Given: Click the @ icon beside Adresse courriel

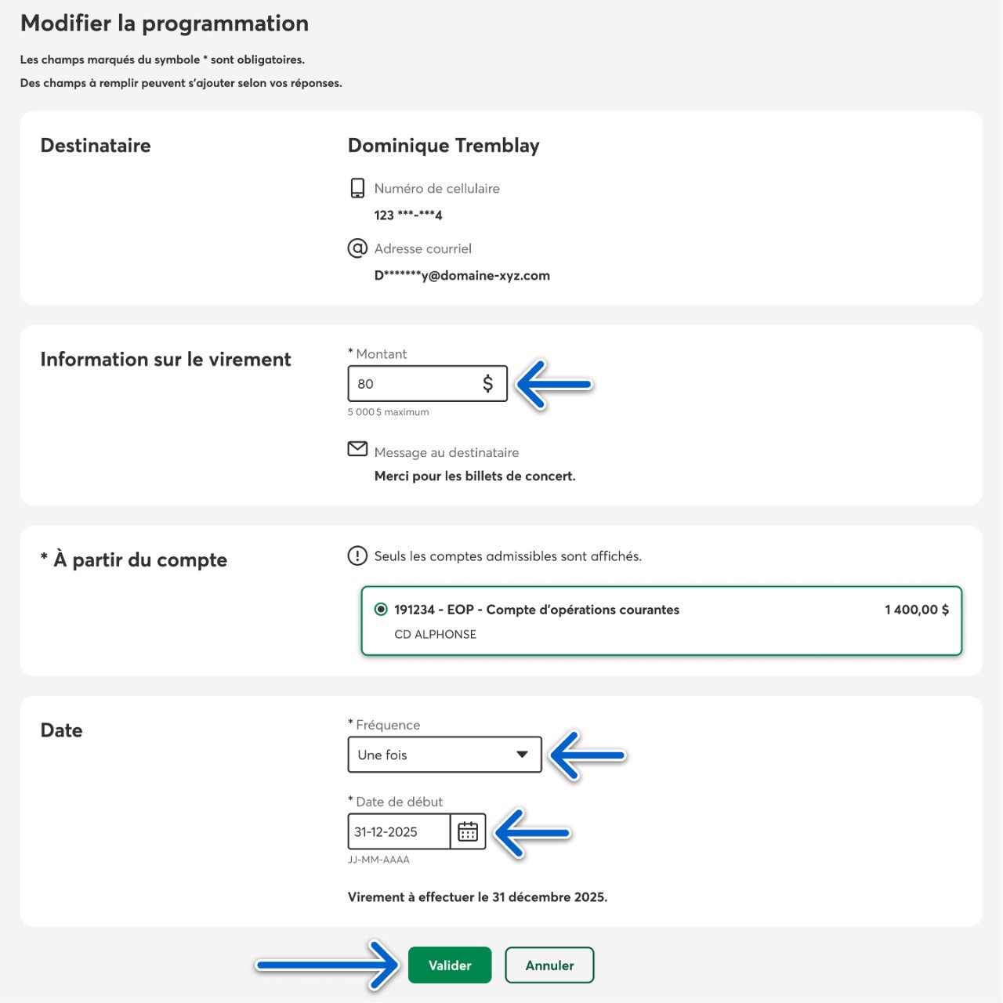Looking at the screenshot, I should coord(357,248).
